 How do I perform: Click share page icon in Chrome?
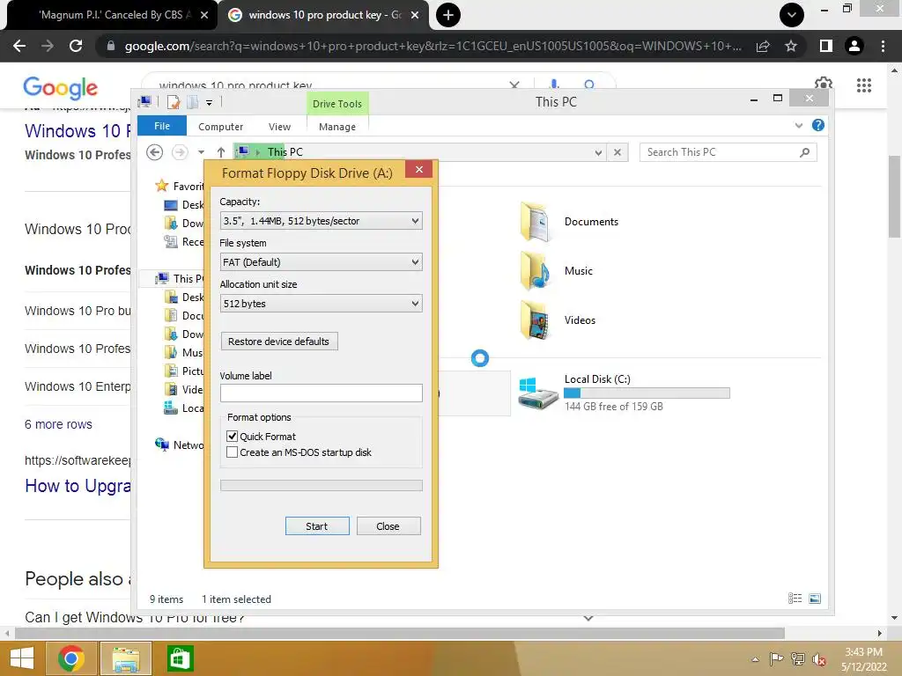pos(763,46)
